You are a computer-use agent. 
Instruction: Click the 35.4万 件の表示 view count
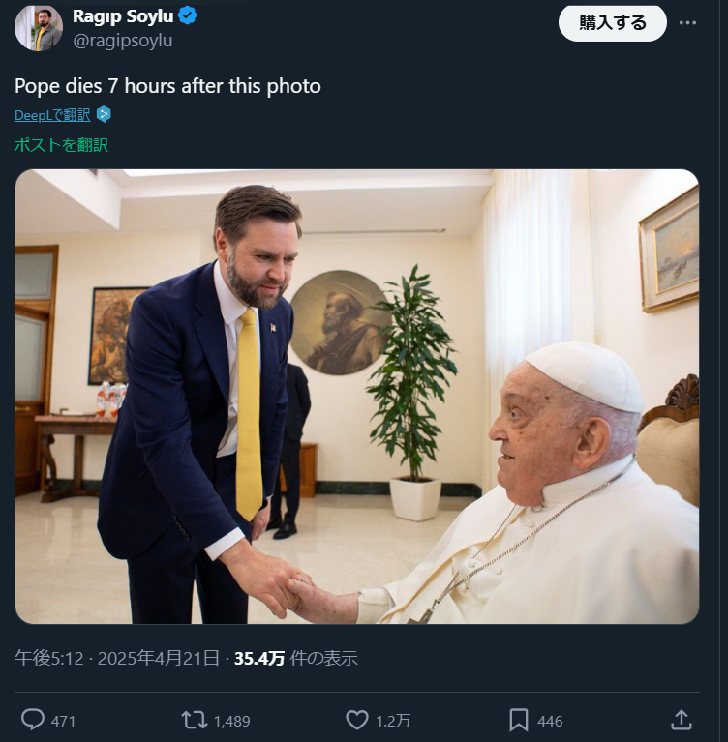tap(295, 659)
